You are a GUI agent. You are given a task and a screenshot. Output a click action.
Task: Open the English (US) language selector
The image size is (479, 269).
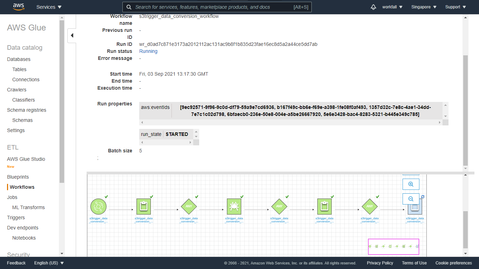coord(49,263)
